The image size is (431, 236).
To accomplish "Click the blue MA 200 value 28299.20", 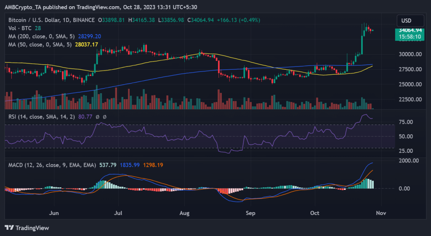I will coord(89,36).
